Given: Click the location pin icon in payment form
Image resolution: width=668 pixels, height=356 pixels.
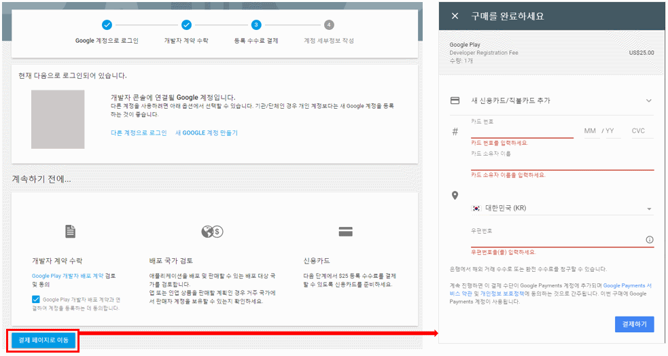Looking at the screenshot, I should (455, 196).
